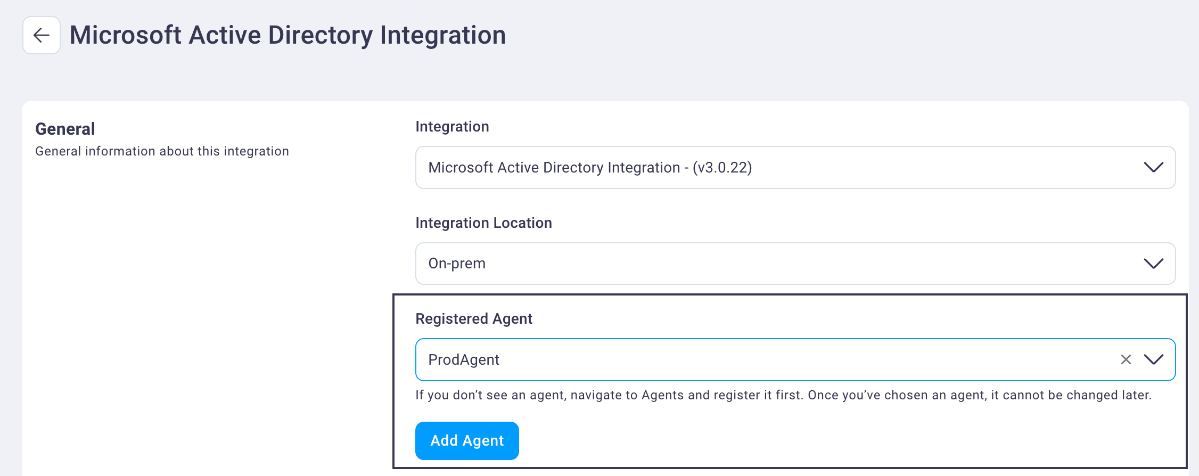1199x476 pixels.
Task: Click the page title Microsoft Active Directory Integration
Action: pos(288,35)
